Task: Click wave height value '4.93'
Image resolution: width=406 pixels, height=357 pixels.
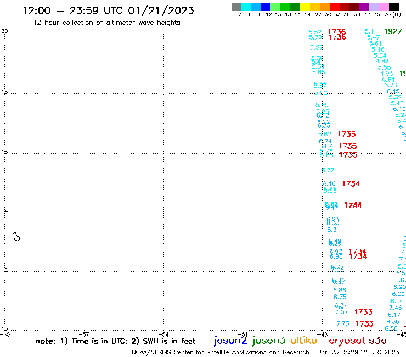Action: [x=387, y=74]
